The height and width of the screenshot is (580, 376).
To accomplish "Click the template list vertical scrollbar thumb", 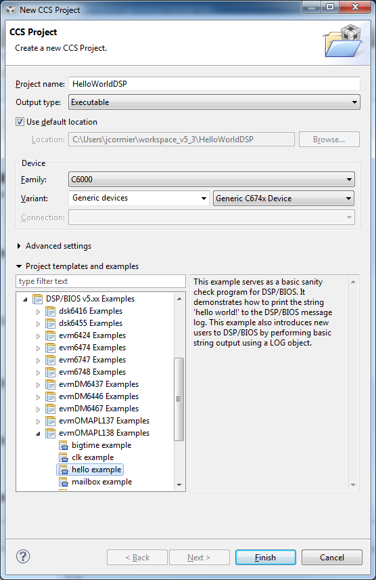I will click(x=179, y=399).
